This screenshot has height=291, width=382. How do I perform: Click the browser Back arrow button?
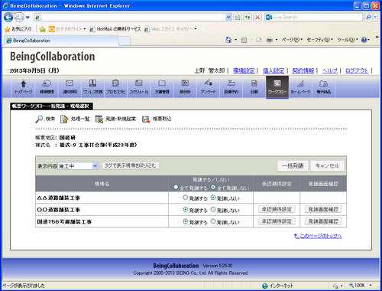click(8, 18)
